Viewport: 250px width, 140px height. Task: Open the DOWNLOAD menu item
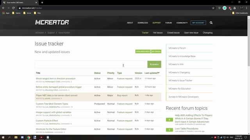point(143,23)
